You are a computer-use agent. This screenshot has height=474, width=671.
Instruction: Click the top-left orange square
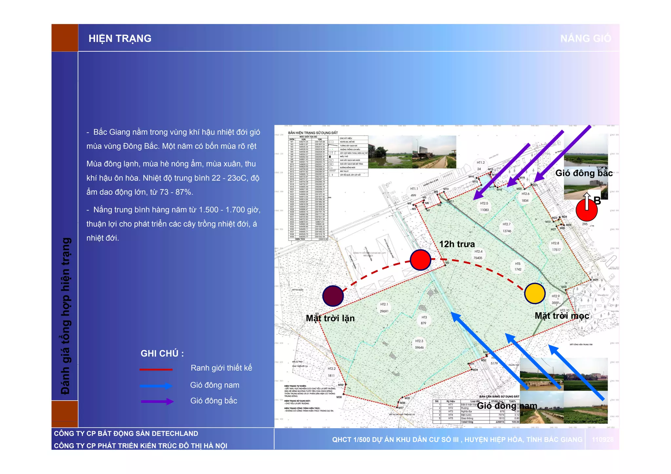(65, 38)
